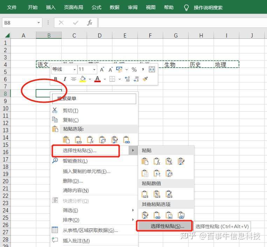Click Conditional Formatting icon in mini toolbar
The height and width of the screenshot is (247, 267).
coord(119,69)
